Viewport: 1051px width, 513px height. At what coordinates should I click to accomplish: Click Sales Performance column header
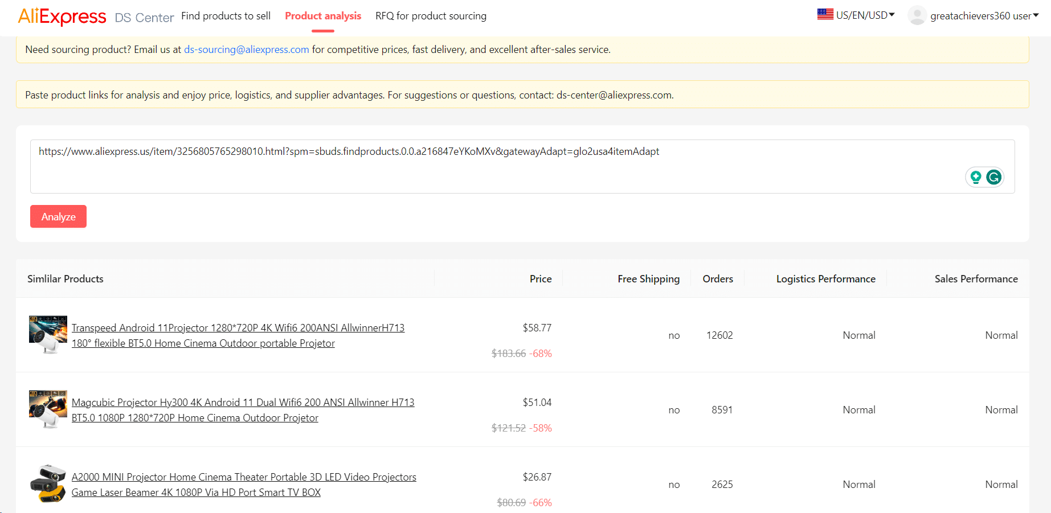point(976,279)
